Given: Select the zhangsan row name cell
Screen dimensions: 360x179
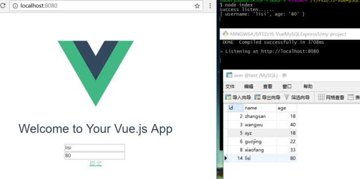Looking at the screenshot, I should click(x=260, y=116).
